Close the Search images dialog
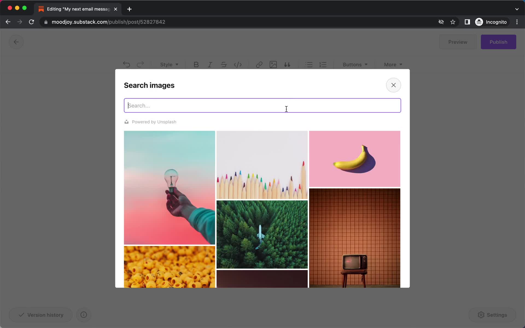Viewport: 525px width, 328px height. point(393,85)
